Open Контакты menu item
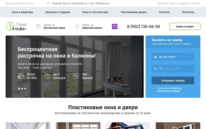This screenshot has width=206, height=129. coord(188,12)
